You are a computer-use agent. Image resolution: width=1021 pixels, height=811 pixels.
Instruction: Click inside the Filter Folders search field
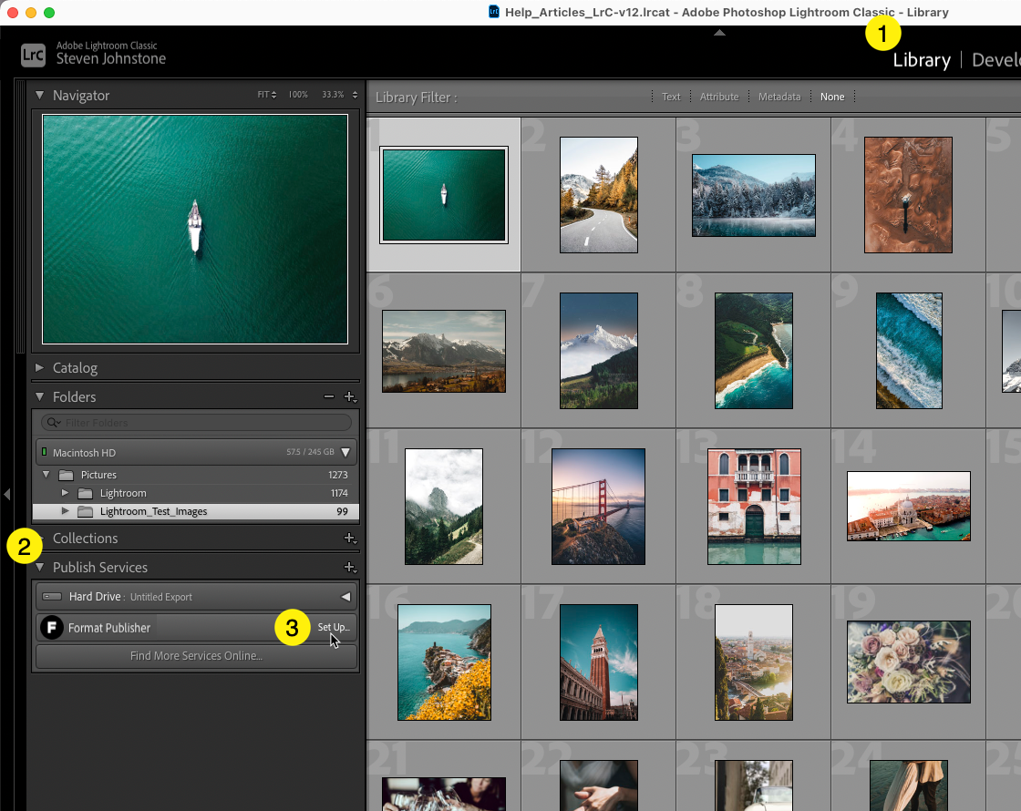coord(196,423)
